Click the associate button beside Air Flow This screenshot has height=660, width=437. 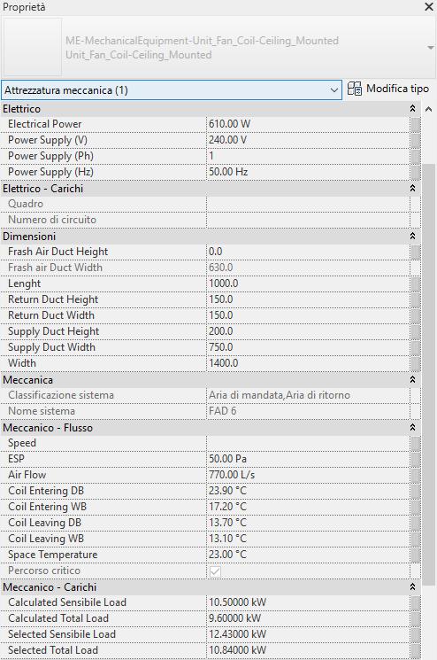coord(416,475)
